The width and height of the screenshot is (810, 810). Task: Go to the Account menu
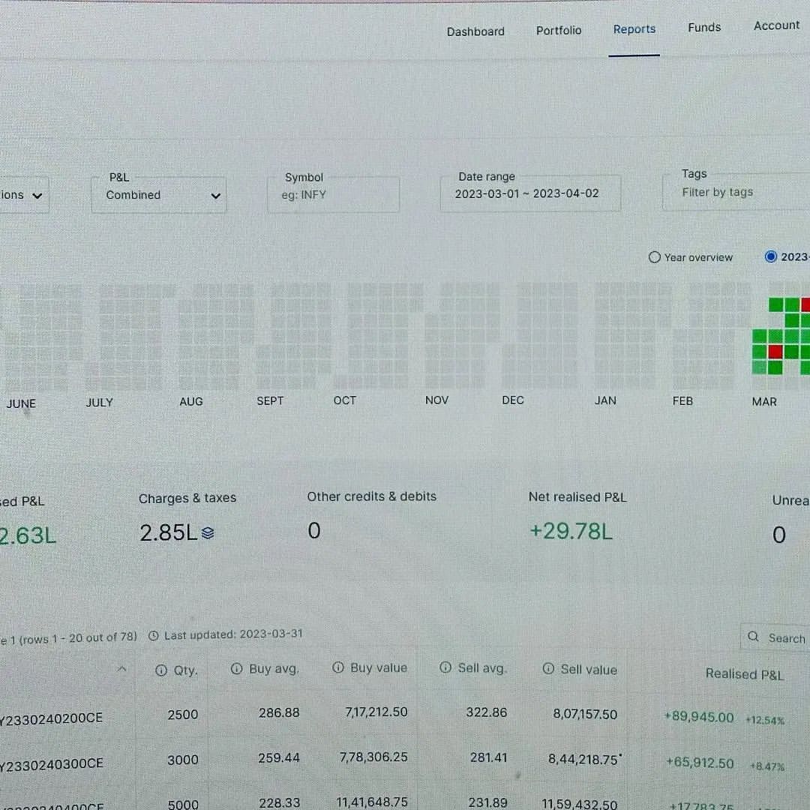776,25
